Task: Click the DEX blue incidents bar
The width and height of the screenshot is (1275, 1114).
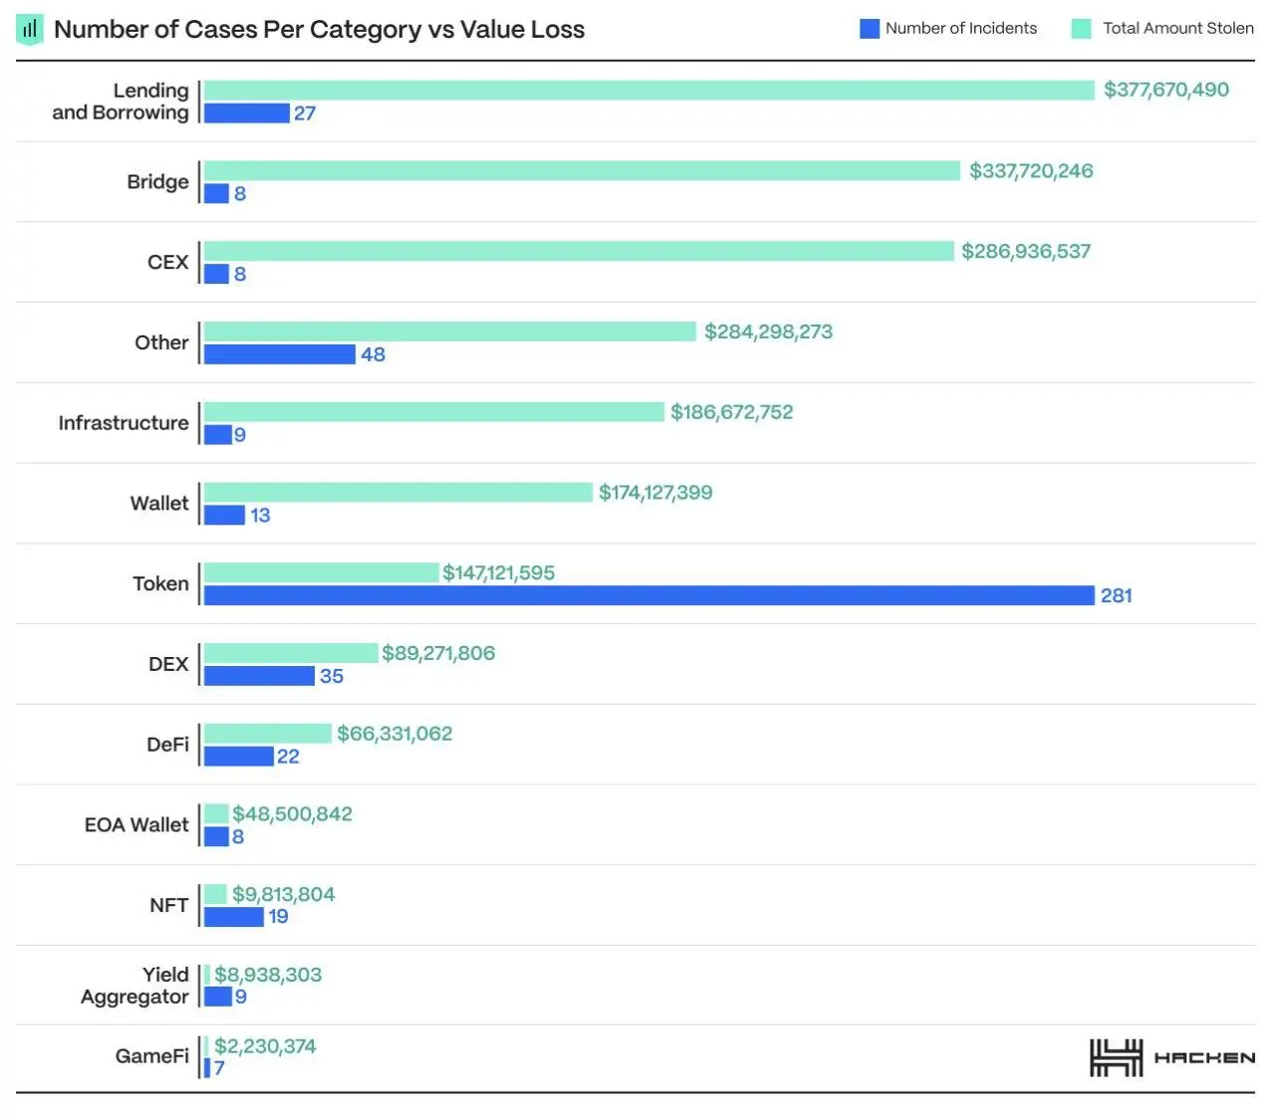Action: coord(259,676)
